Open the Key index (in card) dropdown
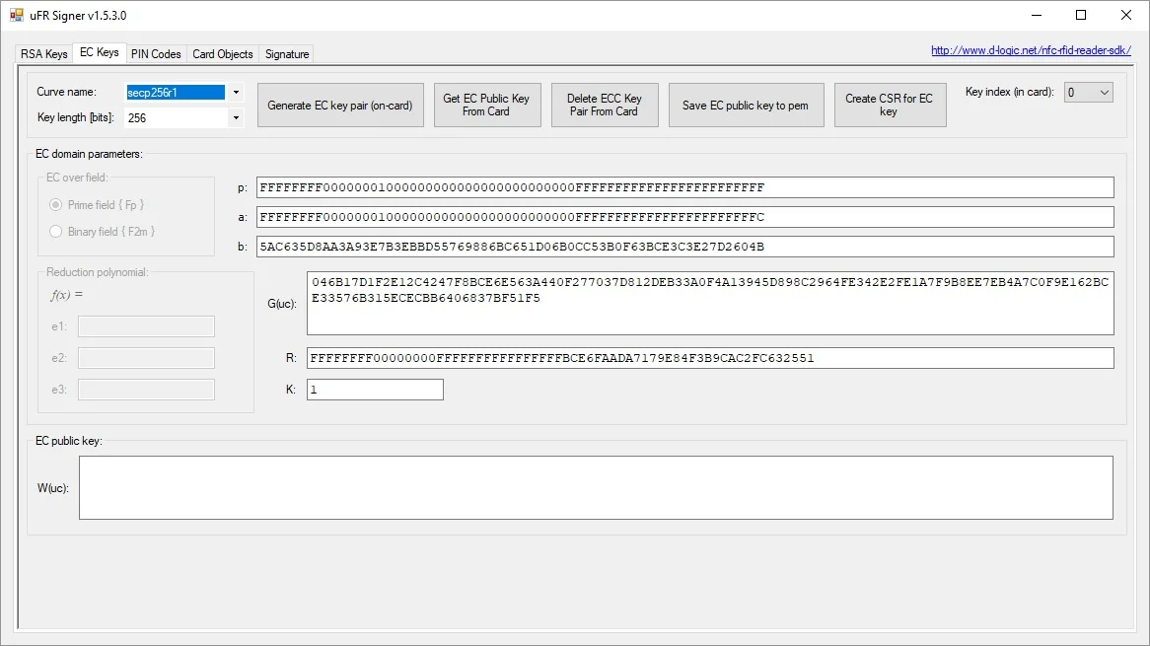 coord(1089,93)
